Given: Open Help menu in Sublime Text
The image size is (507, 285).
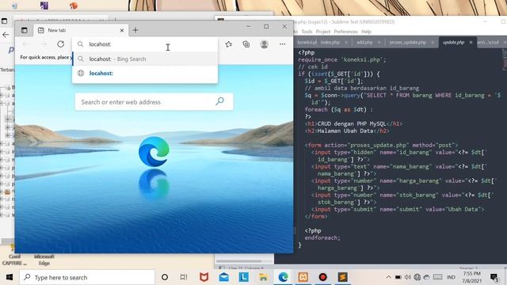Looking at the screenshot, I should coord(366,32).
